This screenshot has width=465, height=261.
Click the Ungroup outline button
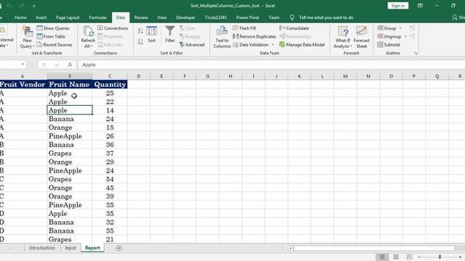pyautogui.click(x=389, y=36)
